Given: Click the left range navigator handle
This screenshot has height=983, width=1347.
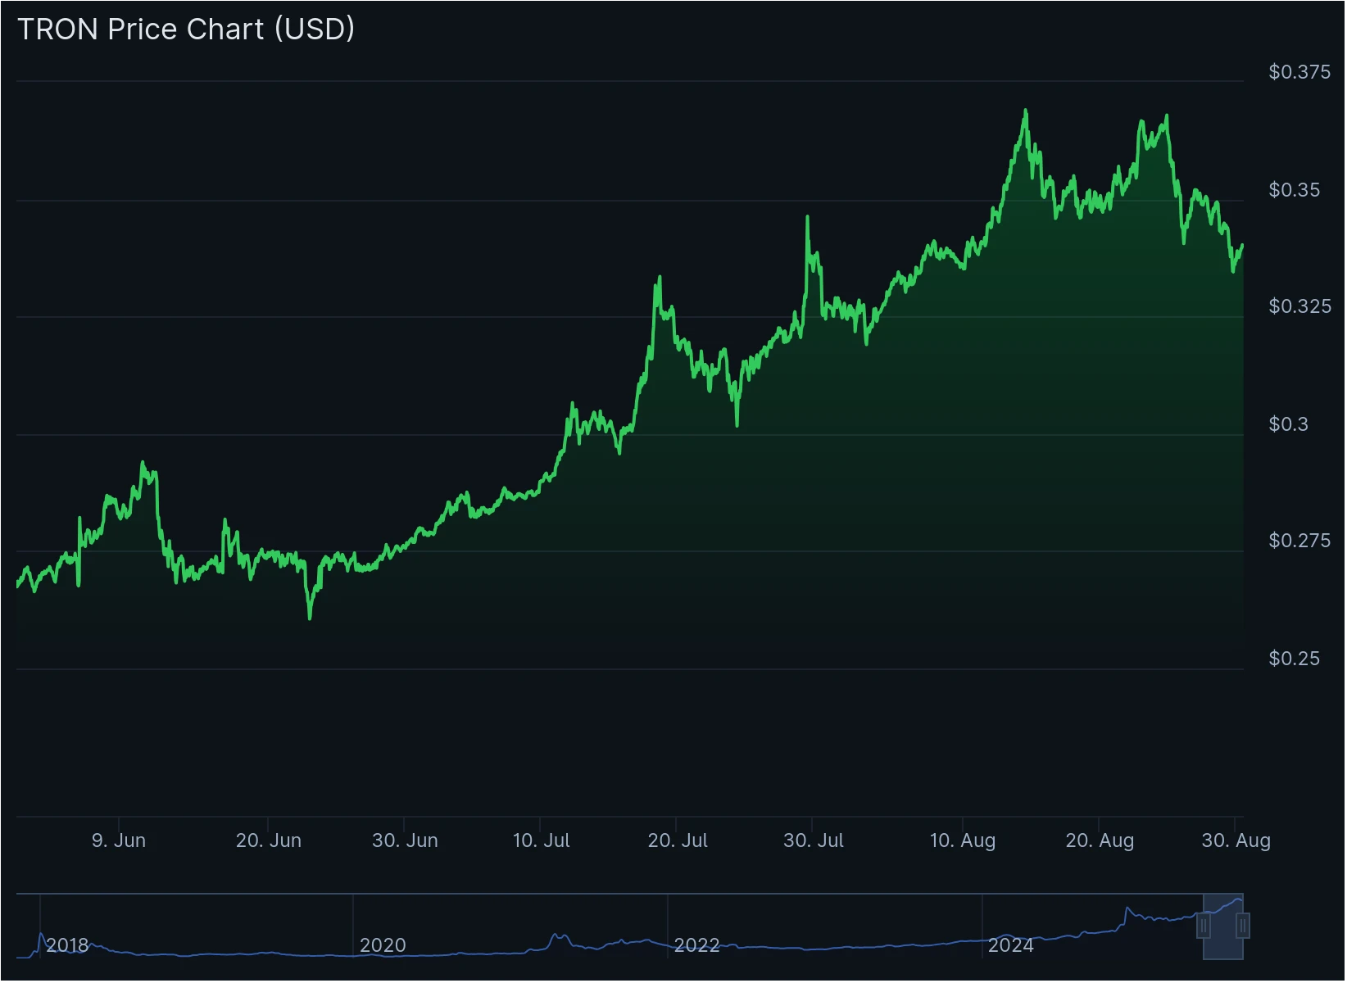Looking at the screenshot, I should [1204, 927].
